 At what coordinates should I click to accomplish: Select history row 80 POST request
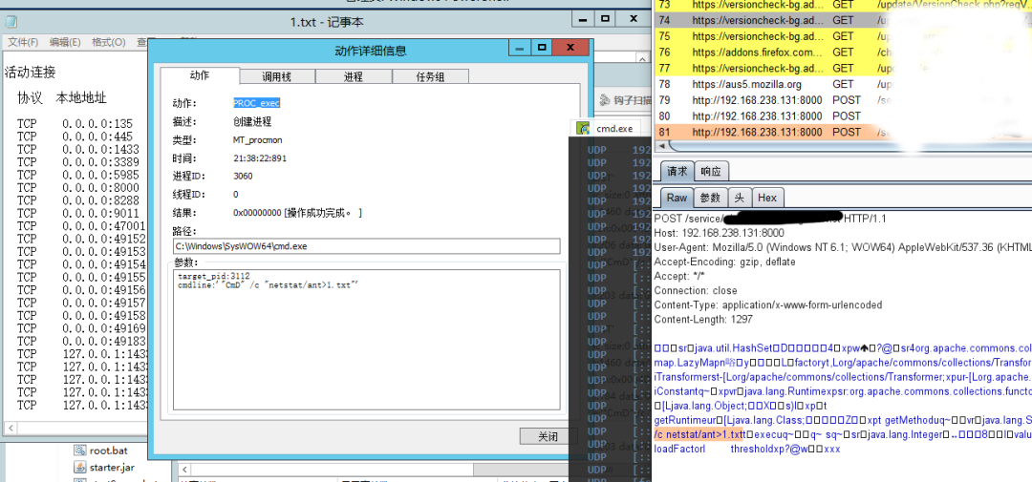pos(843,115)
